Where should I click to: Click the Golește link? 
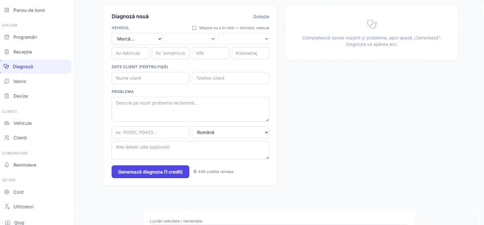261,17
